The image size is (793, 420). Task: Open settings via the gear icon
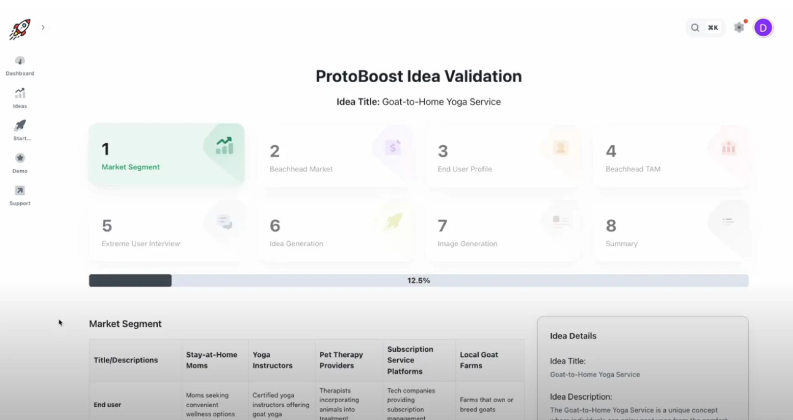(740, 27)
